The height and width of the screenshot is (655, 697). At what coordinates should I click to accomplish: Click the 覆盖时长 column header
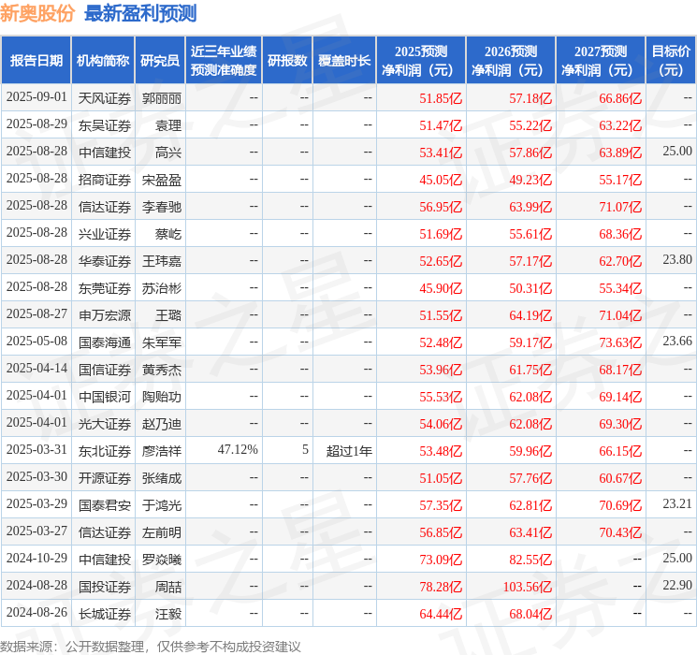(x=344, y=61)
